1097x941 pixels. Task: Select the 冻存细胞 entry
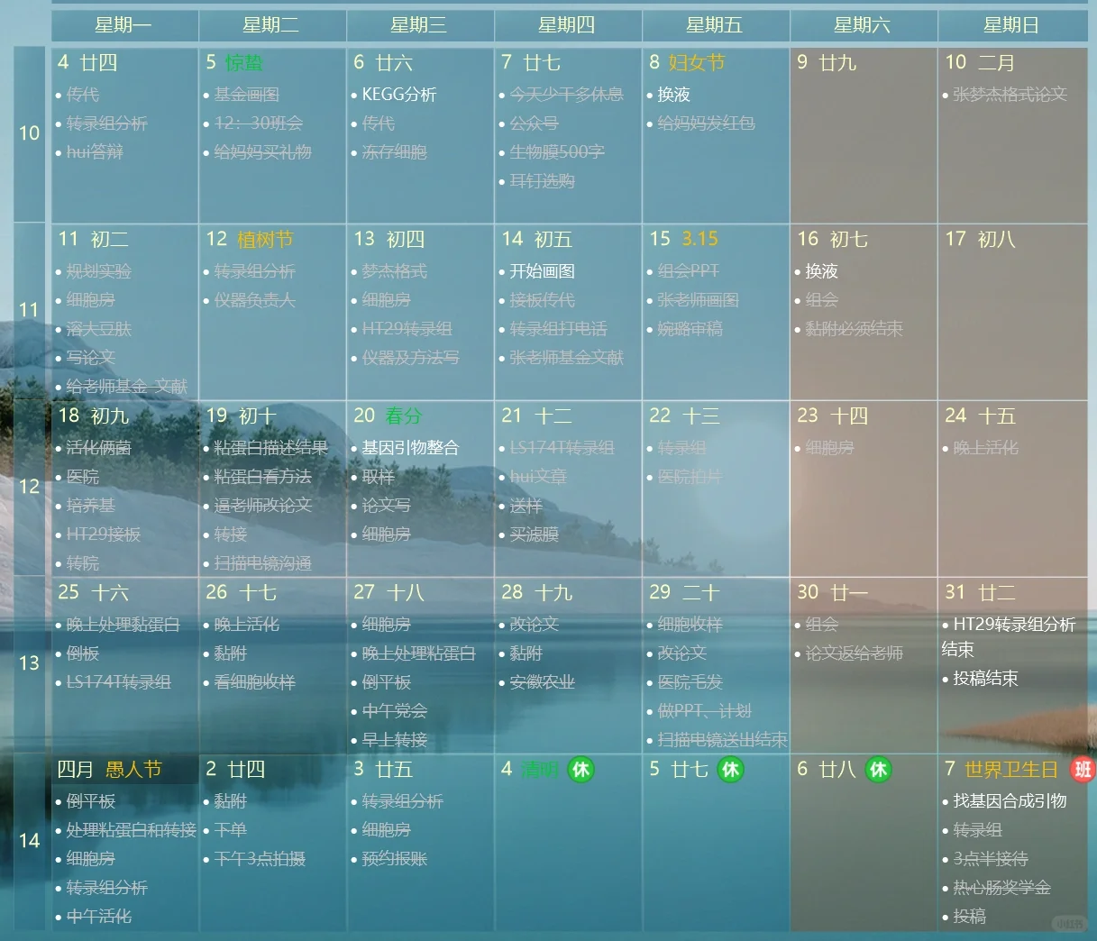point(395,152)
